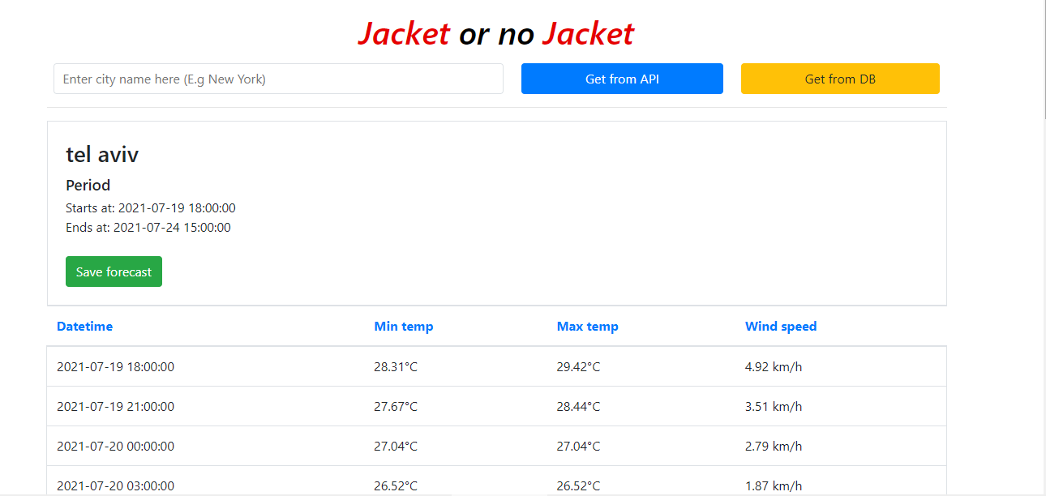The image size is (1046, 496).
Task: Click the Starts at 2021-07-19 18:00:00 line
Action: pos(151,208)
